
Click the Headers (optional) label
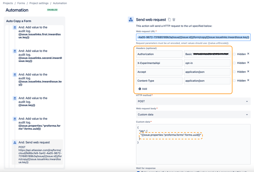click(146, 48)
